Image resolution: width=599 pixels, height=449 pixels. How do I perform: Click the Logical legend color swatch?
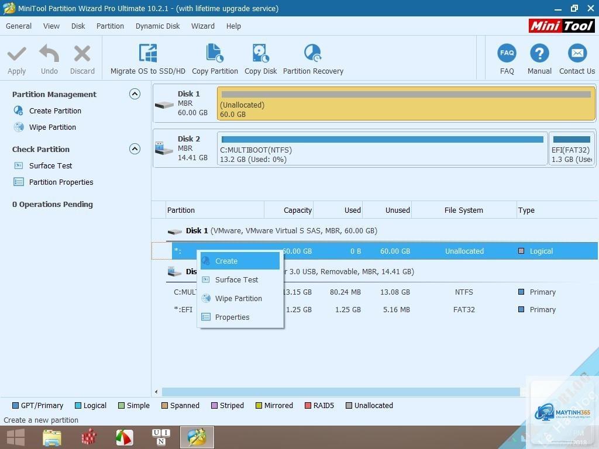pos(78,406)
